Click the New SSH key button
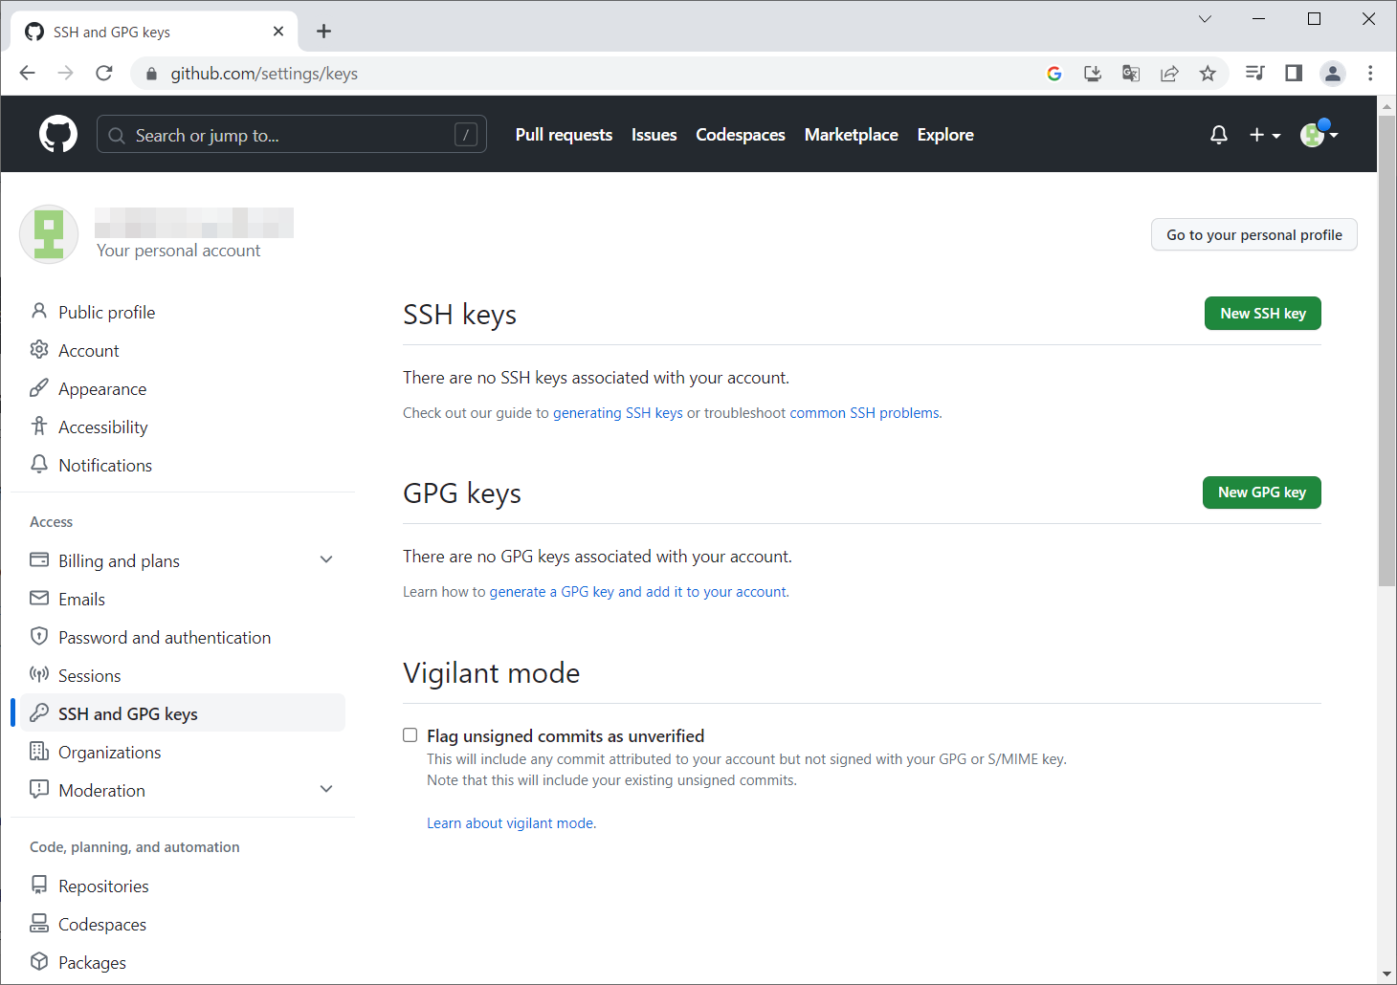 (x=1262, y=314)
